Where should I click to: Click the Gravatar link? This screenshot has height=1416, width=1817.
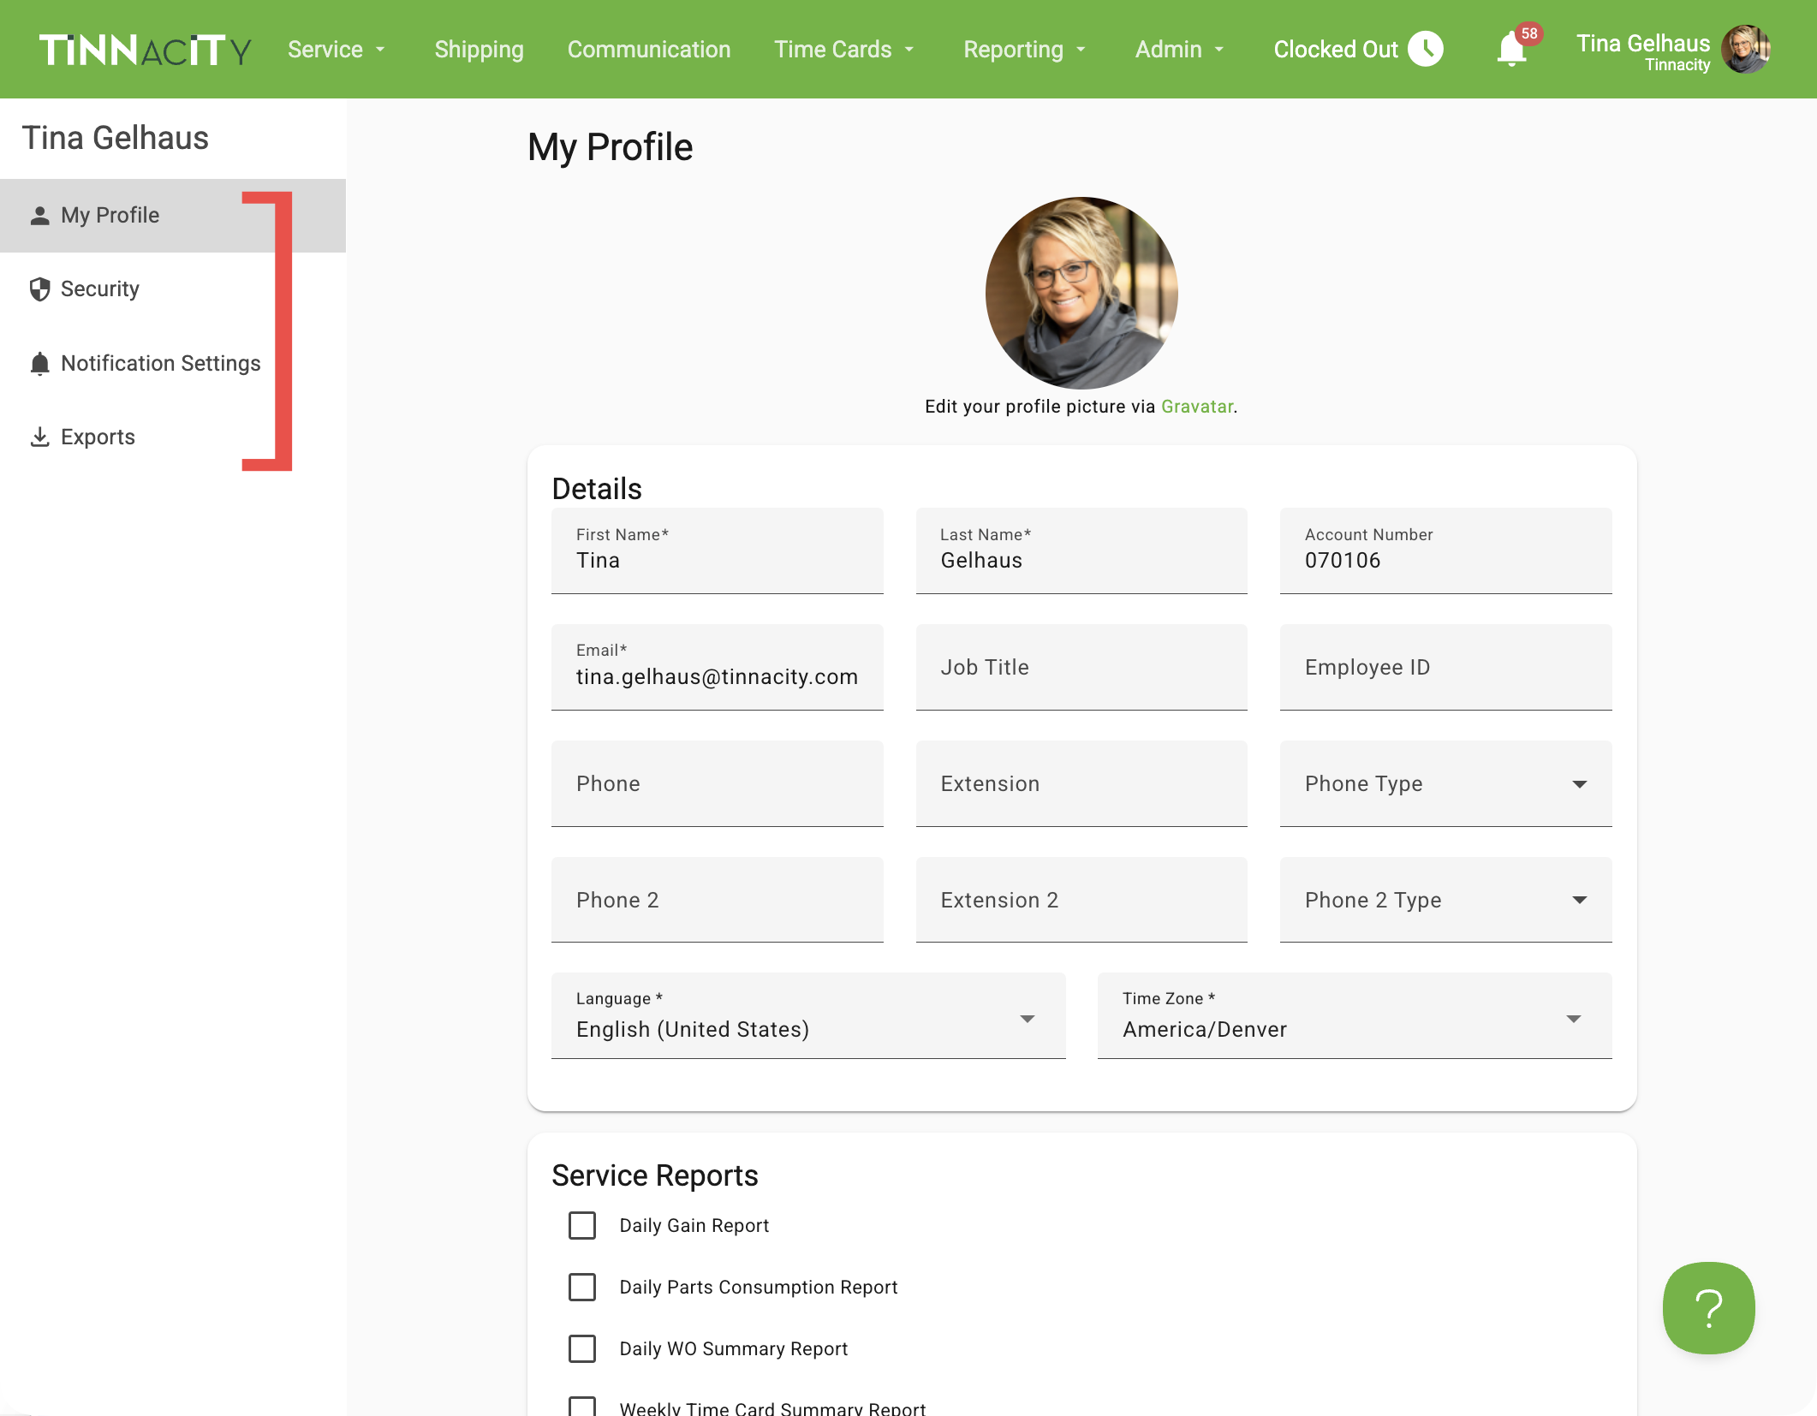(1196, 407)
